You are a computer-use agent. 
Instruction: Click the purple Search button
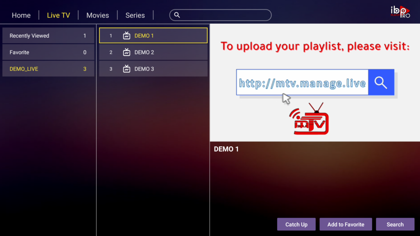(395, 225)
